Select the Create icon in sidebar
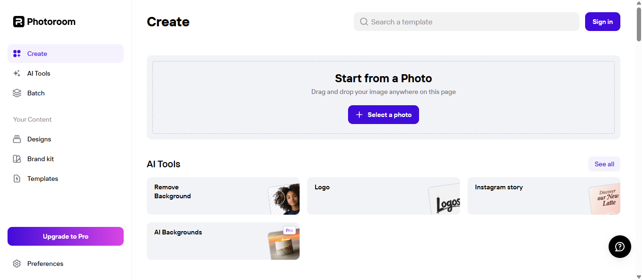 pos(16,54)
